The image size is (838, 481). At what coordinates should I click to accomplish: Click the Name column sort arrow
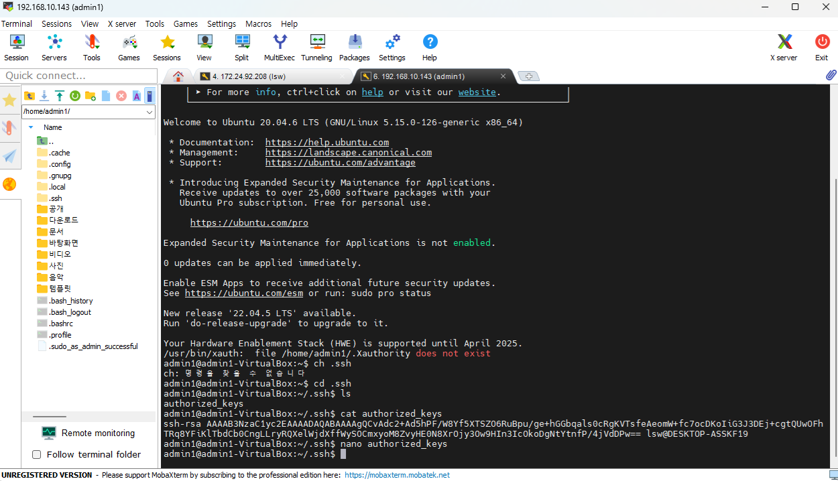coord(30,127)
